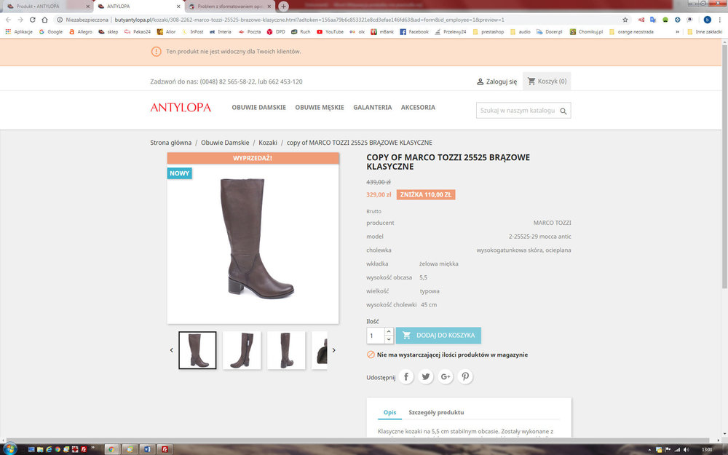Decrease quantity with the down arrow
Screen dimensions: 728x455
pyautogui.click(x=389, y=339)
